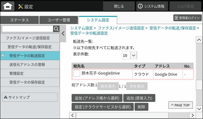Follow the ファクス/イメージ送信設定 breadcrumb link
This screenshot has height=119, width=203.
coord(121,28)
